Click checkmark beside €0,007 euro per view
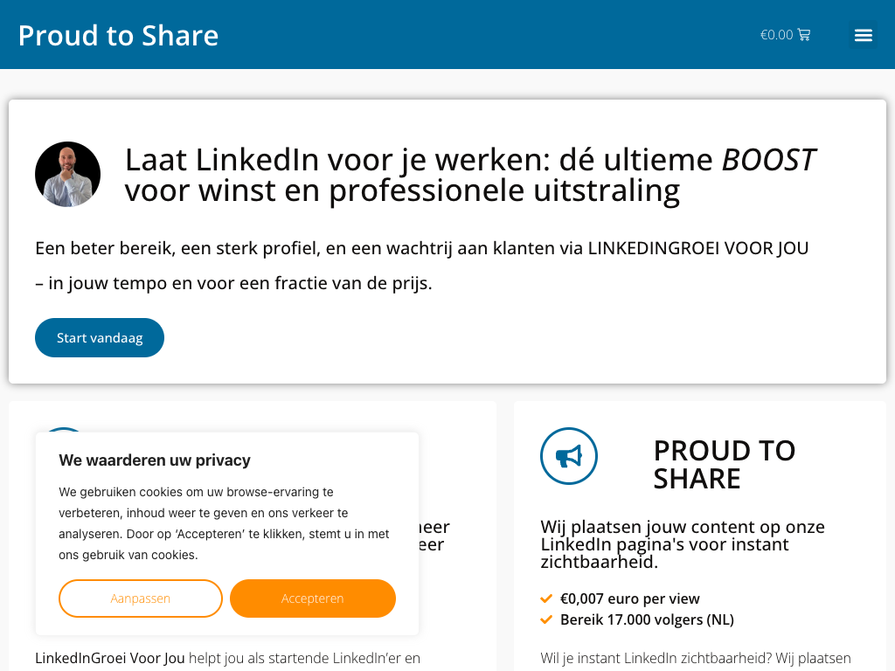The width and height of the screenshot is (895, 671). (x=546, y=598)
